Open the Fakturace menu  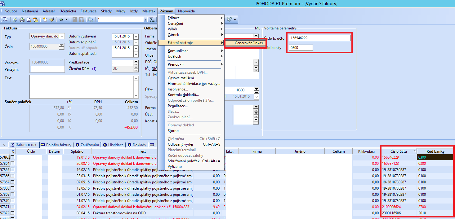point(89,11)
